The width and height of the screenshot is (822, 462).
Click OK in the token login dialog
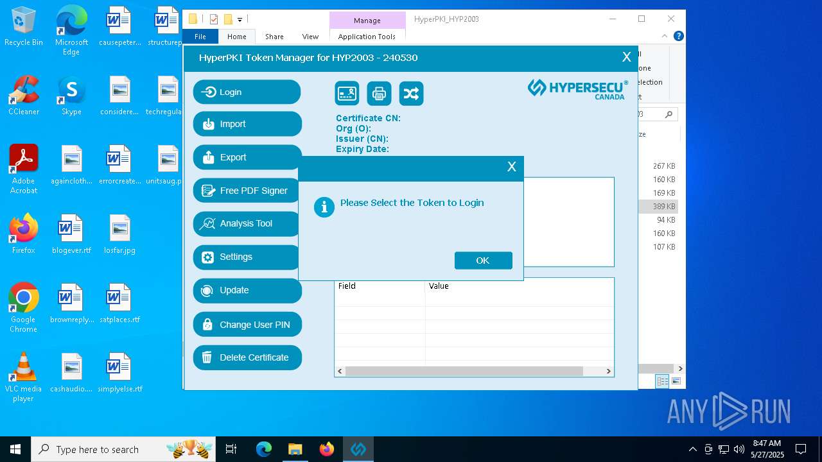[483, 261]
